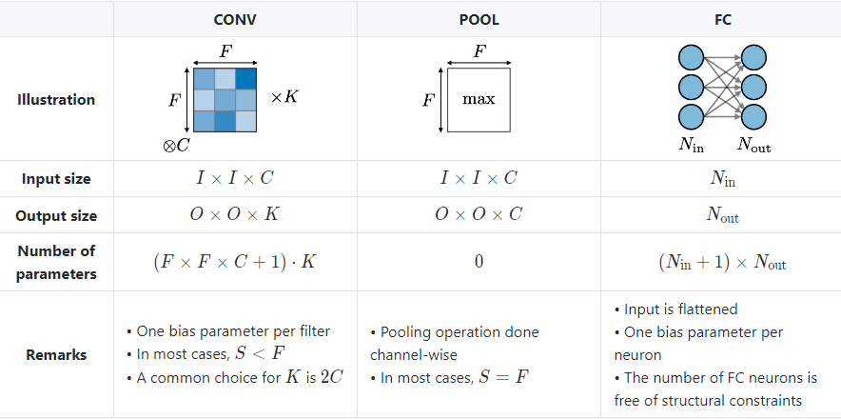Select the Output size row label
841x419 pixels.
click(x=56, y=215)
